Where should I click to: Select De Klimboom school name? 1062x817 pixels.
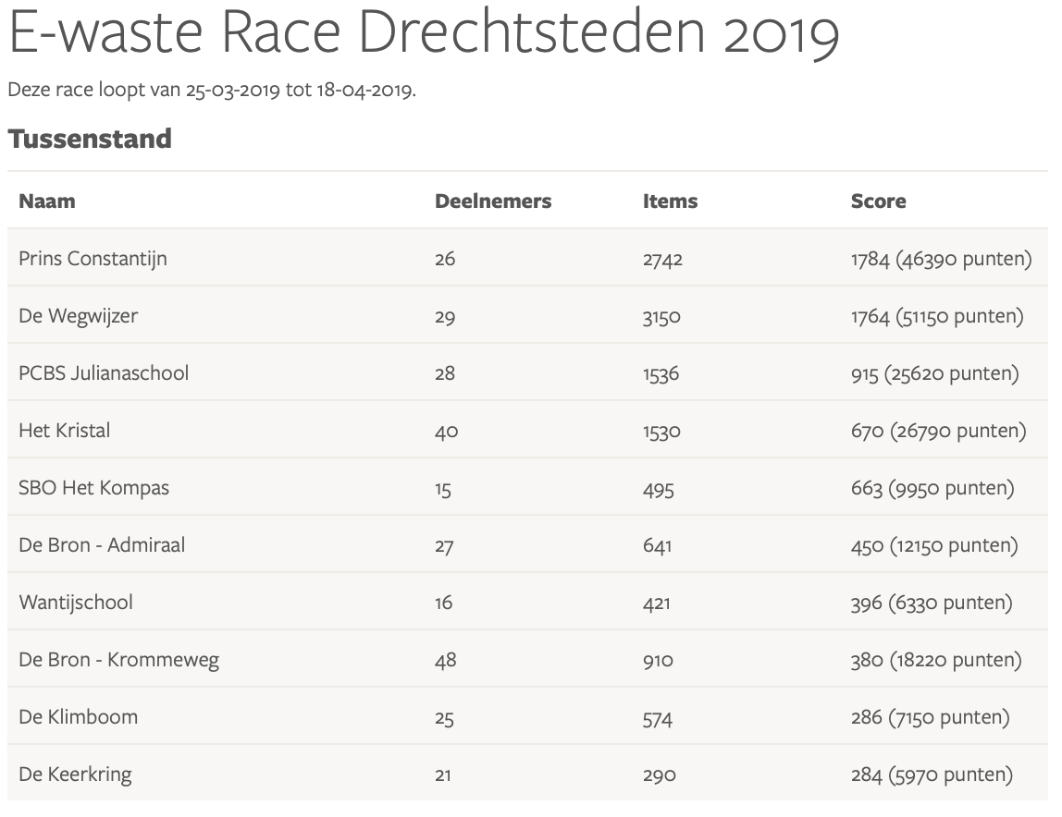pyautogui.click(x=78, y=717)
